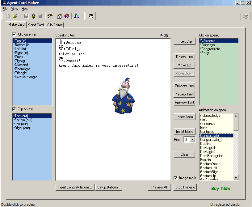Open the dropdown arrow beside Open icon
This screenshot has width=252, height=207.
tap(21, 16)
